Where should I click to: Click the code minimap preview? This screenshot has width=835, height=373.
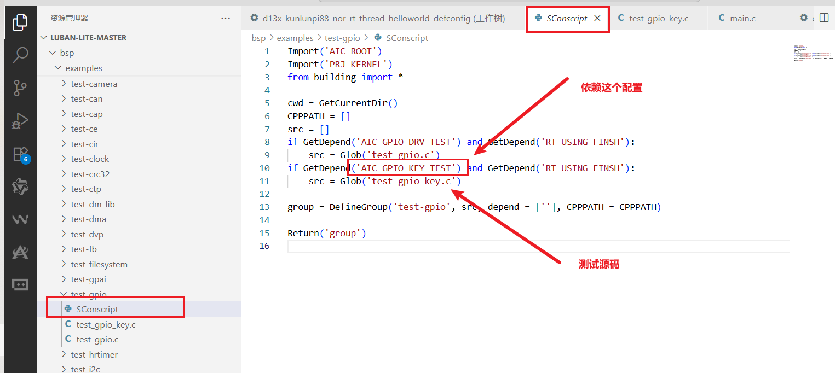pyautogui.click(x=813, y=53)
